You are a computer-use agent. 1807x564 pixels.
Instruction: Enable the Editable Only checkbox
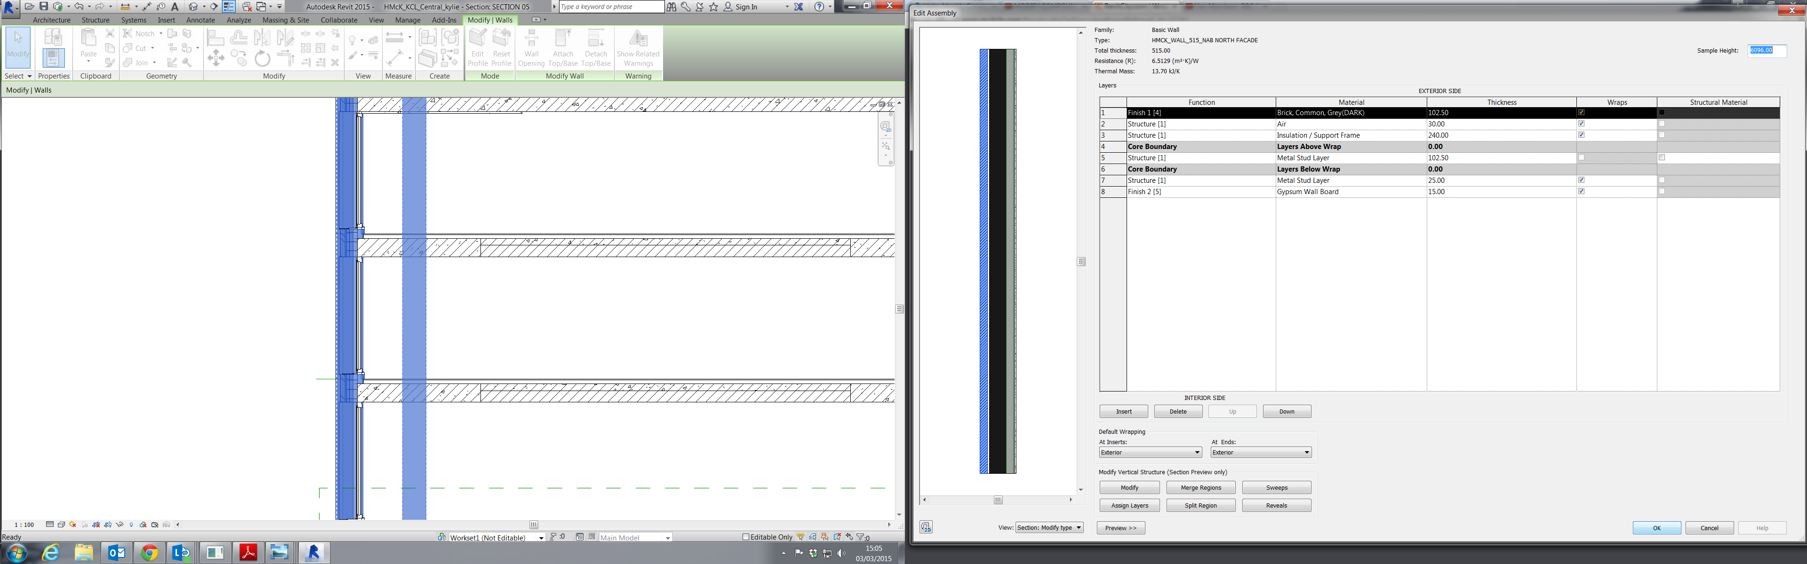coord(746,537)
